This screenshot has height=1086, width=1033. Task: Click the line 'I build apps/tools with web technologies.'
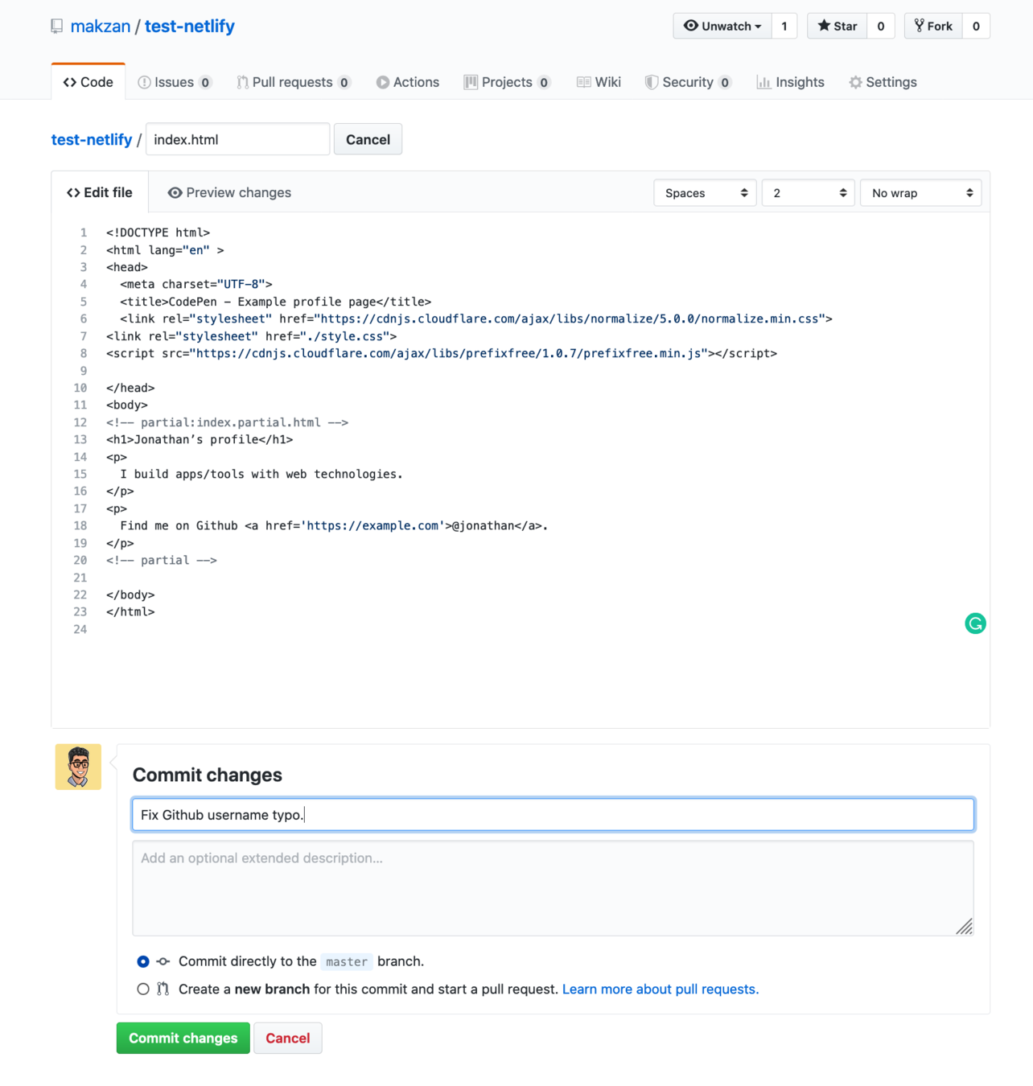click(x=261, y=474)
